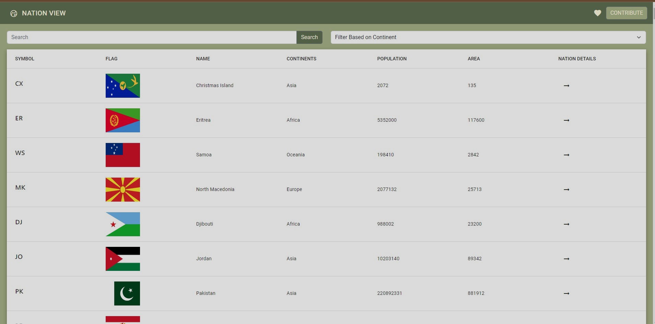Open Jordan nation details arrow
Screen dimensions: 655x324
point(566,259)
